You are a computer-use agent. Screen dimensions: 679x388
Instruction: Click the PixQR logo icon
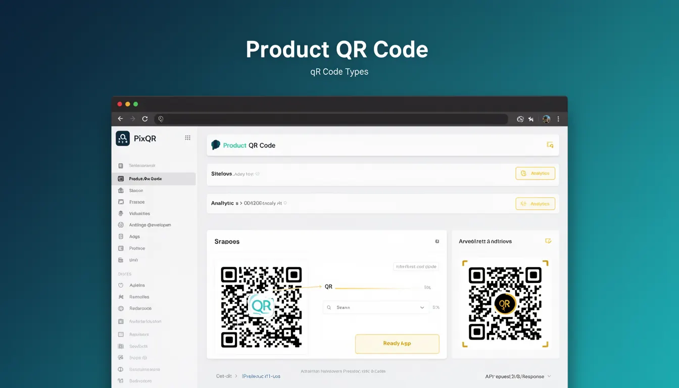click(123, 138)
